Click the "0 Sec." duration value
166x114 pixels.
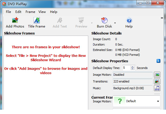pyautogui.click(x=119, y=44)
